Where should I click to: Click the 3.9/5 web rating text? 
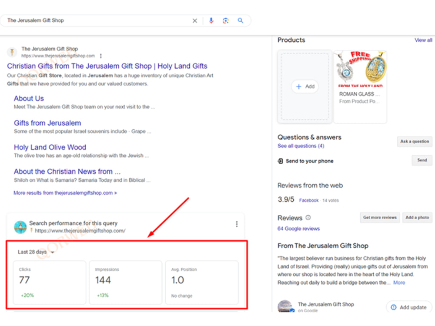[286, 200]
